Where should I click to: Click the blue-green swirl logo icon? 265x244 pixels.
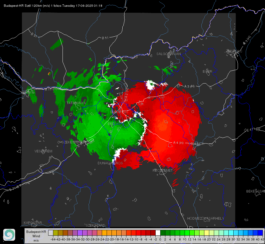point(9,235)
